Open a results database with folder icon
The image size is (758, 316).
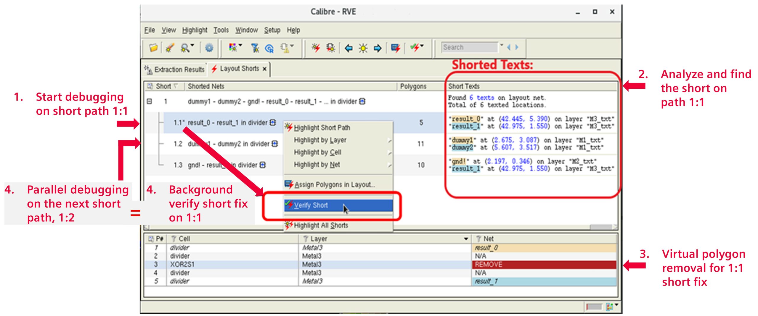153,48
